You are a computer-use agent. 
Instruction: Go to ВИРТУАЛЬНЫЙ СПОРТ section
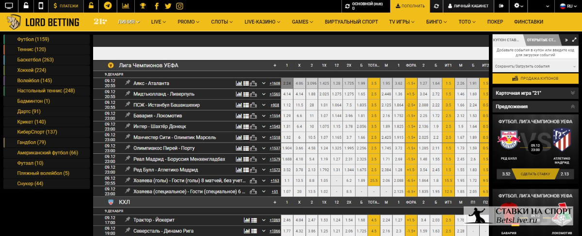click(352, 22)
